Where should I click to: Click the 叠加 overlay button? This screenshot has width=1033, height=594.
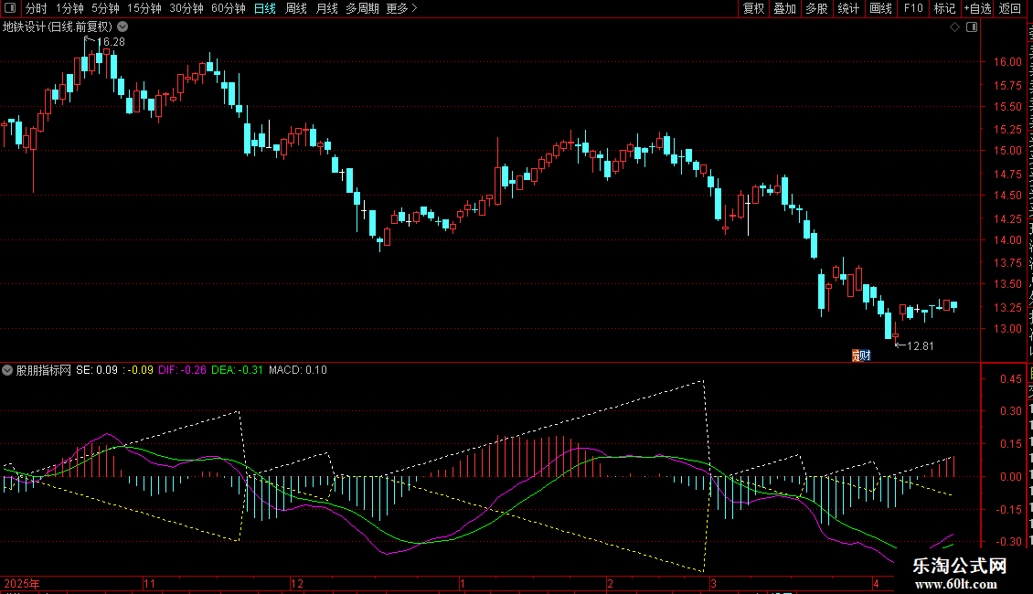click(784, 8)
